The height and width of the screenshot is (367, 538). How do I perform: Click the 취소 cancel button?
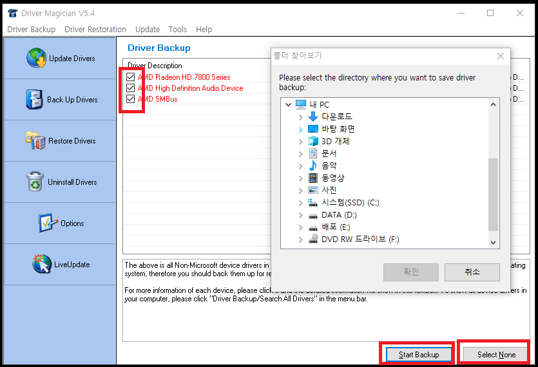472,272
